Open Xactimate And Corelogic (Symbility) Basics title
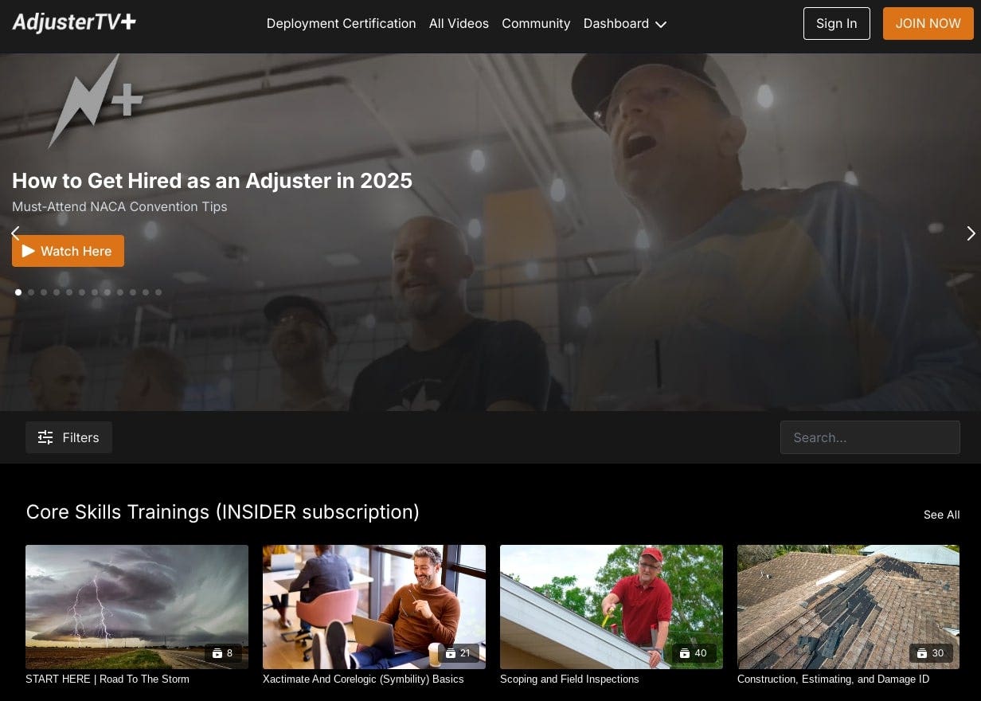 363,679
